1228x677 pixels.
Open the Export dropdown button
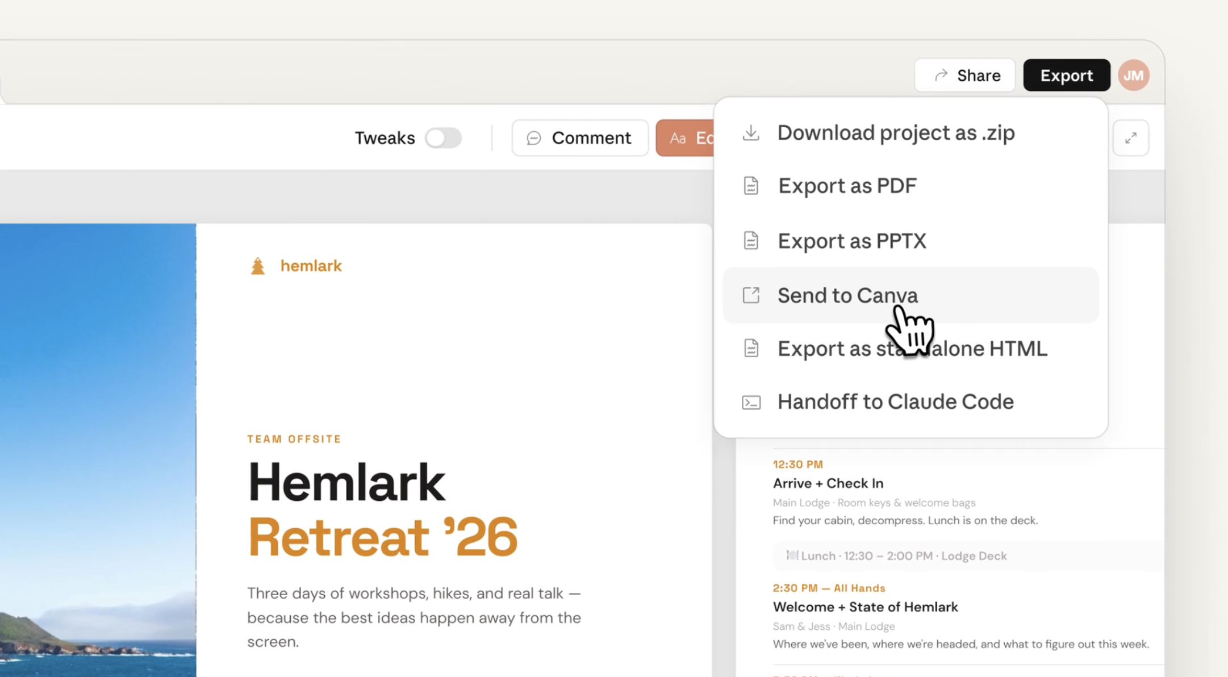tap(1066, 76)
